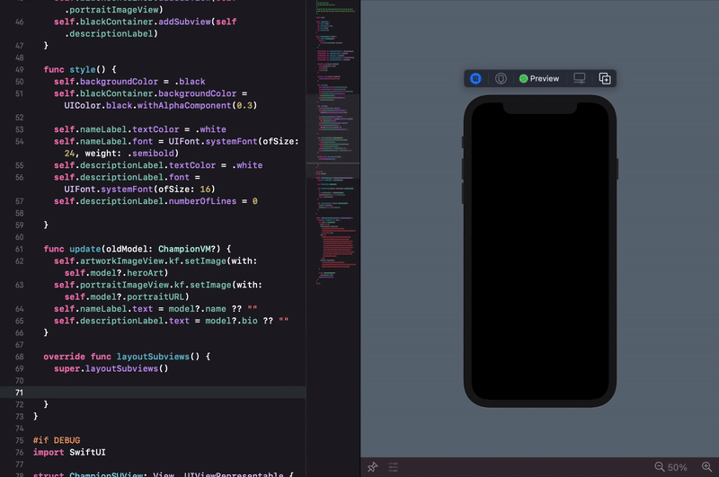This screenshot has height=477, width=719.
Task: Click 'model?.bio' on line 65
Action: (x=231, y=321)
